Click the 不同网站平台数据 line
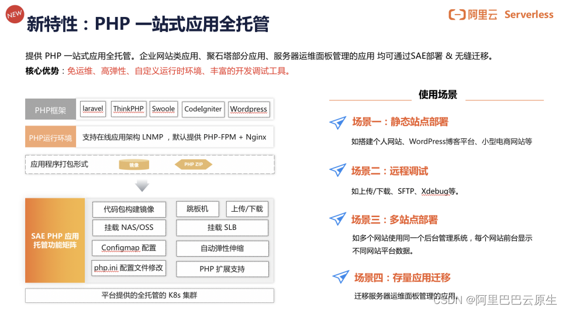Viewport: 566px width, 311px height. 382,251
